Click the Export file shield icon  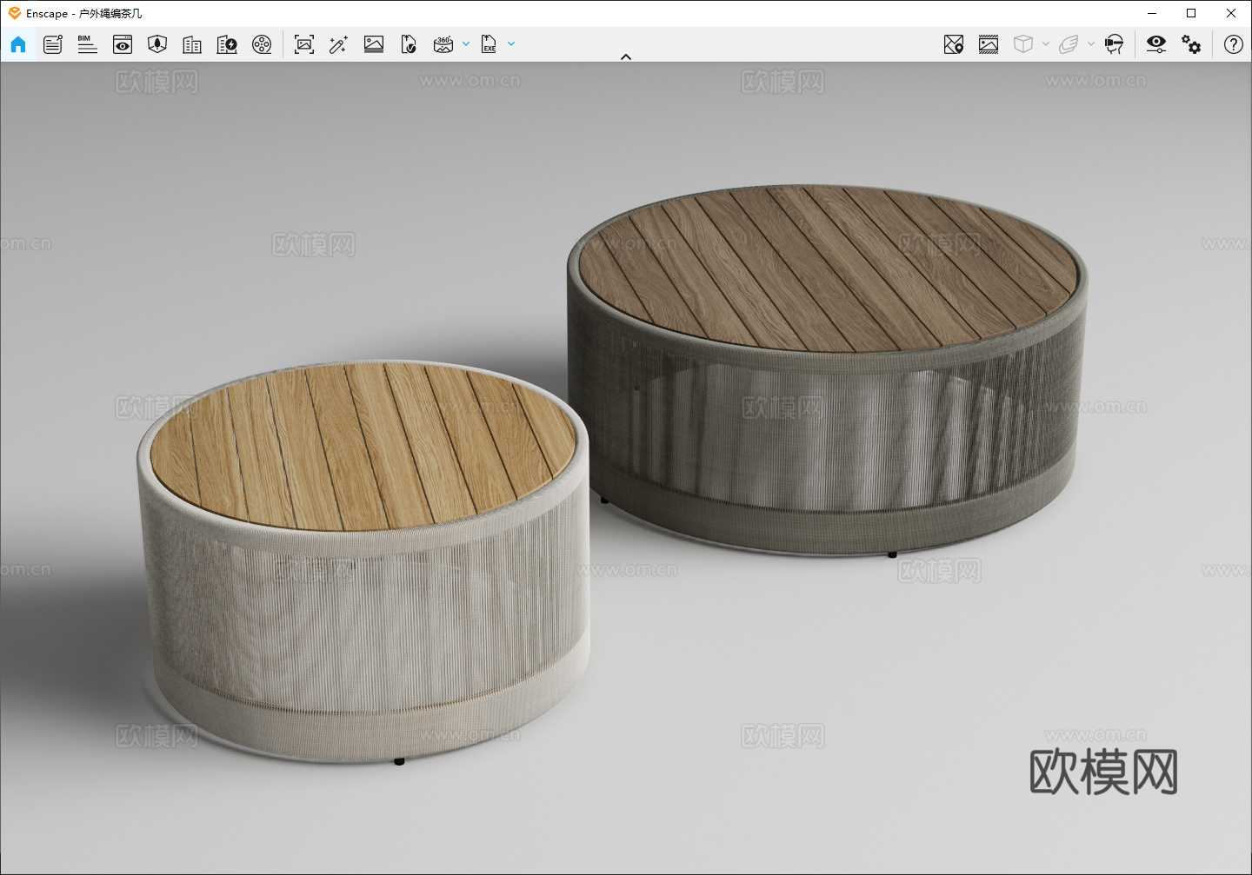click(409, 44)
